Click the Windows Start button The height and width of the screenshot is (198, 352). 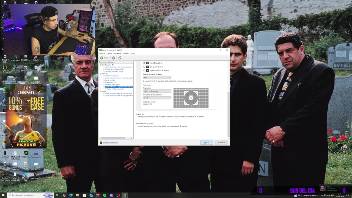pos(3,195)
